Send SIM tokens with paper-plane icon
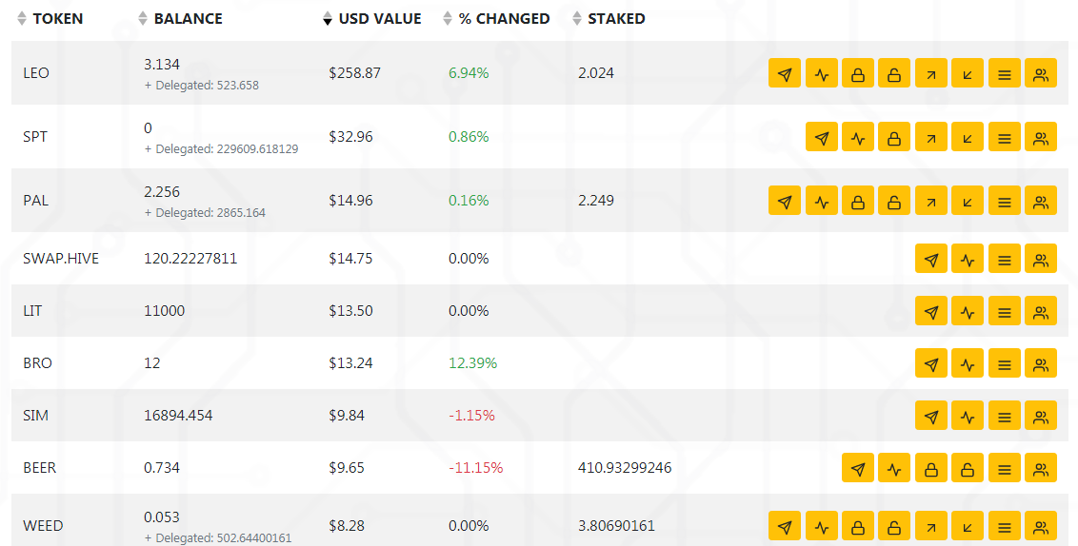This screenshot has height=546, width=1078. [931, 416]
